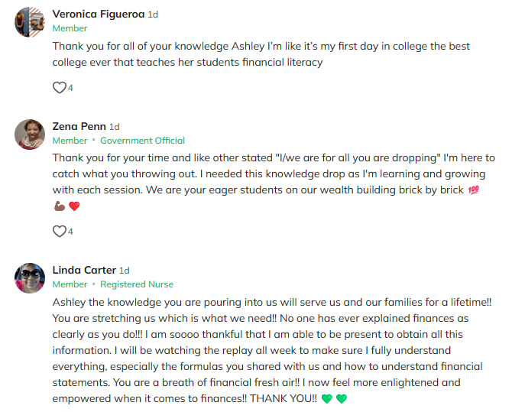512x412 pixels.
Task: Open Veronica Figueroa's profile picture
Action: click(30, 21)
